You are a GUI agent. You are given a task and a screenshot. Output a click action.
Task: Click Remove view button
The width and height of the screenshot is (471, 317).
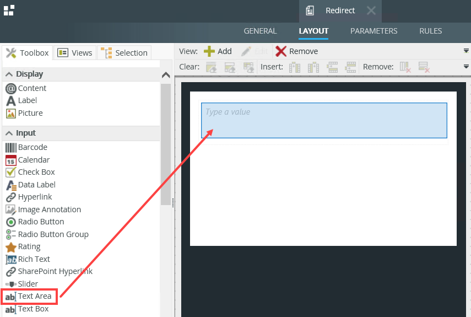[x=296, y=51]
